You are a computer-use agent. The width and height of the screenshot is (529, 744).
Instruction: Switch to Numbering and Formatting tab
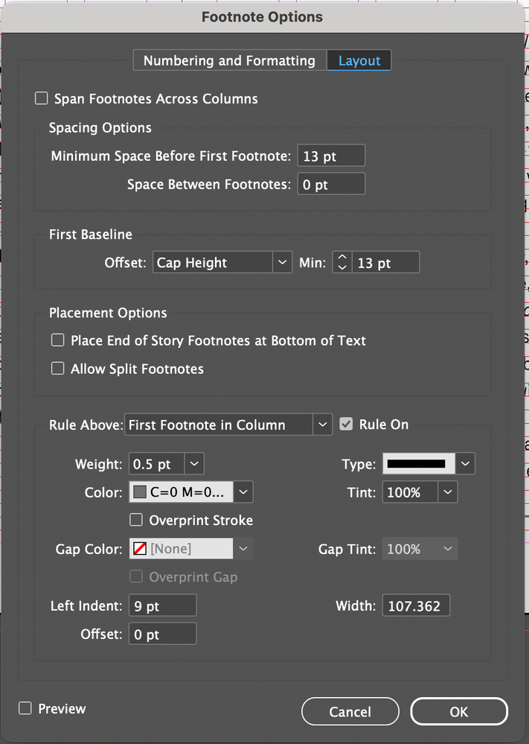pyautogui.click(x=229, y=61)
